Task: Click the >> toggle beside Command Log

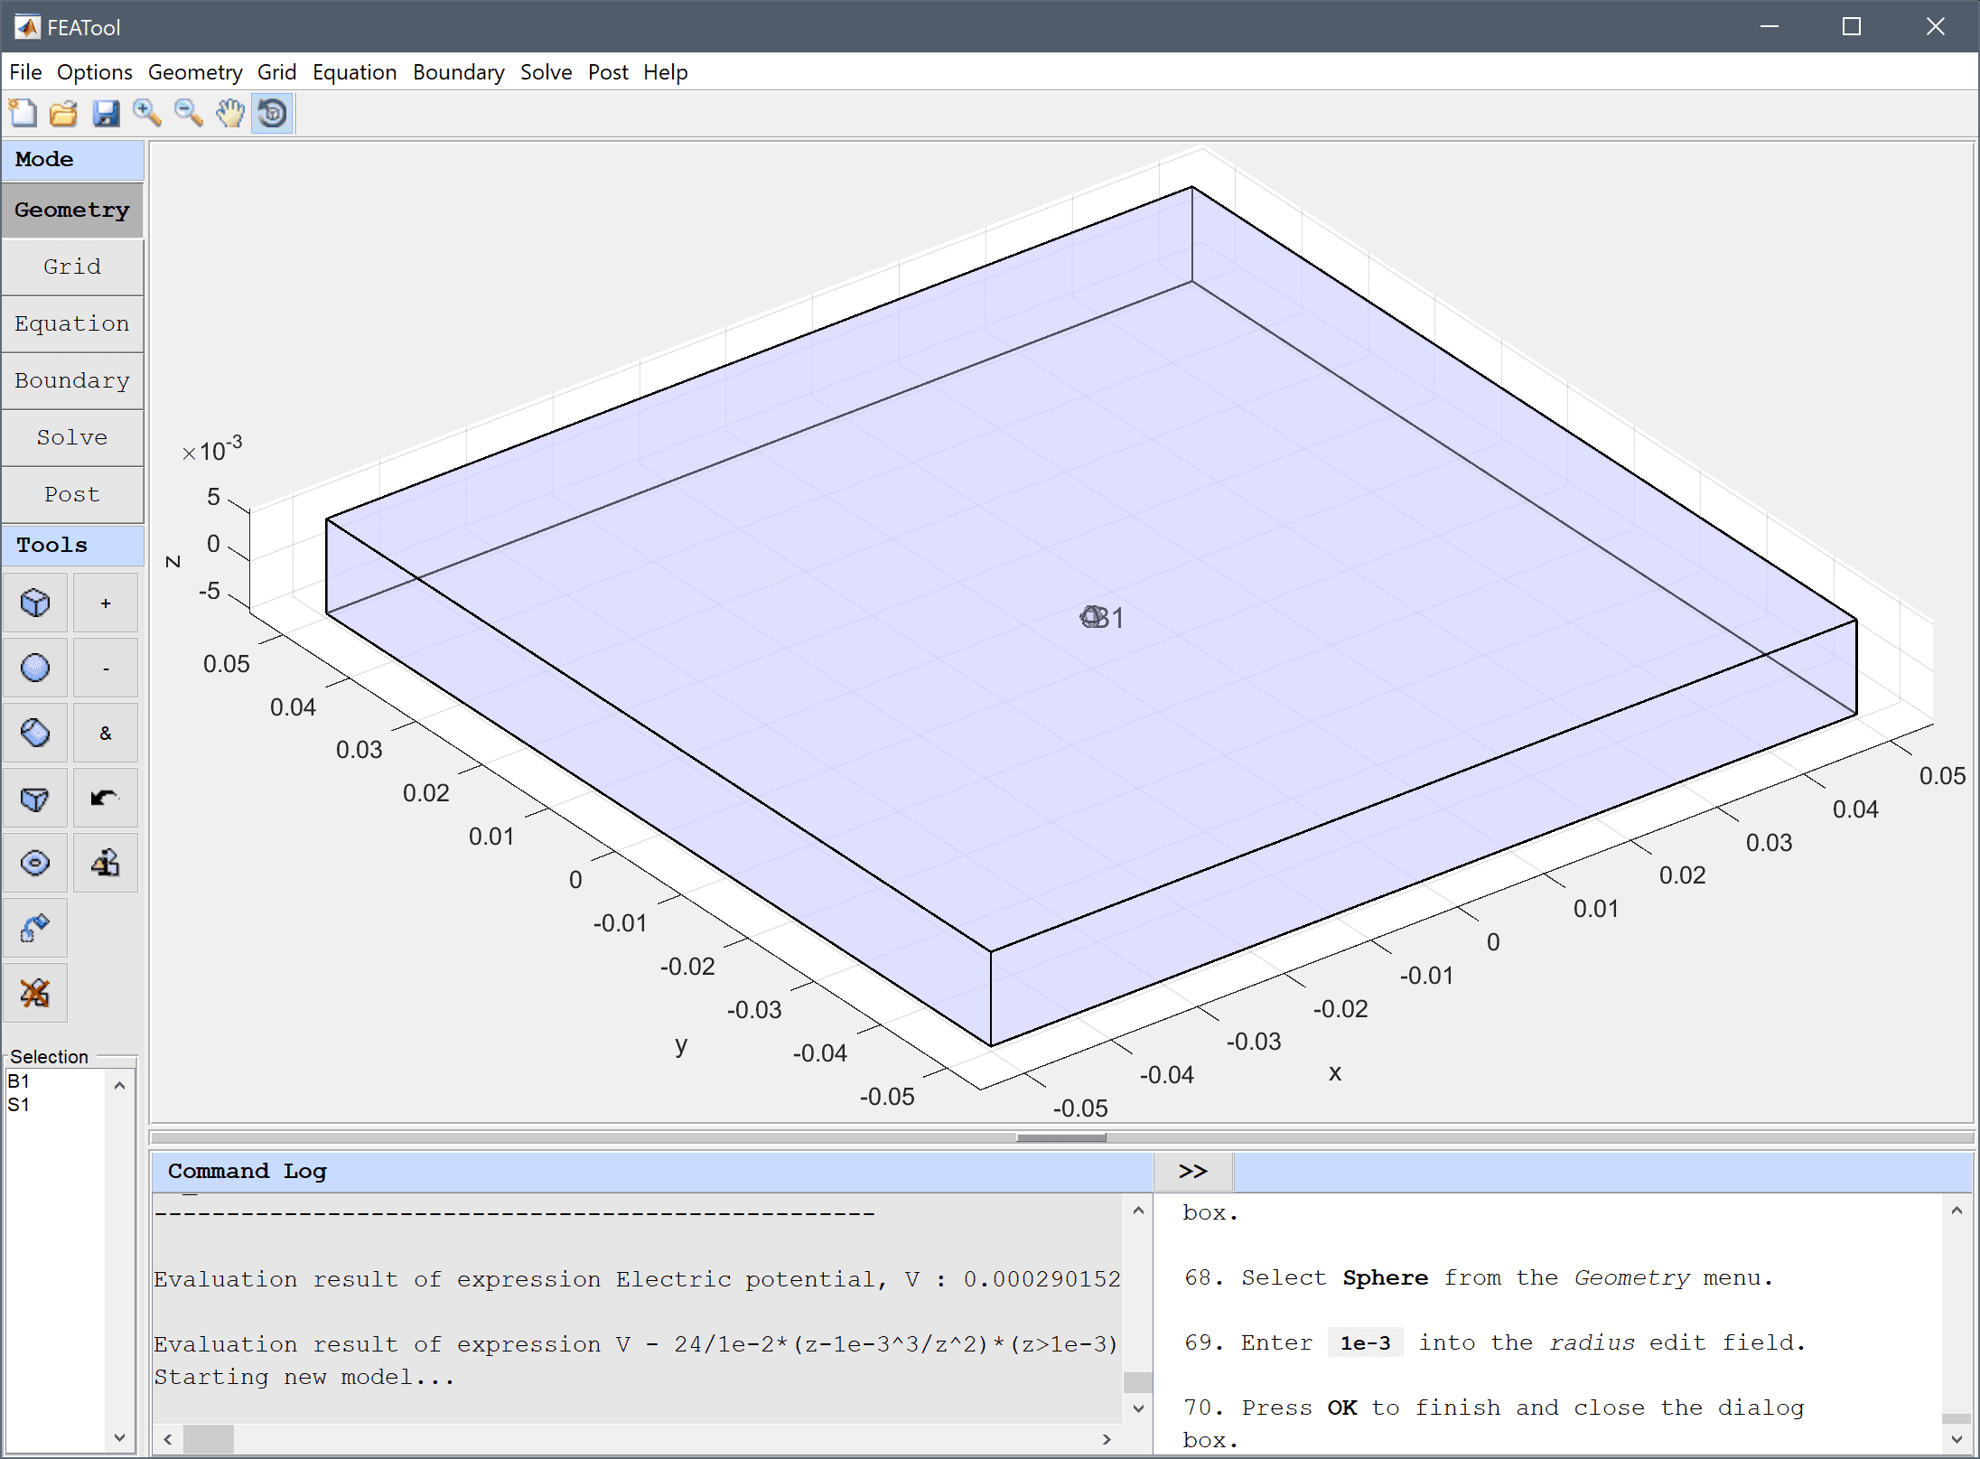Action: click(1192, 1171)
